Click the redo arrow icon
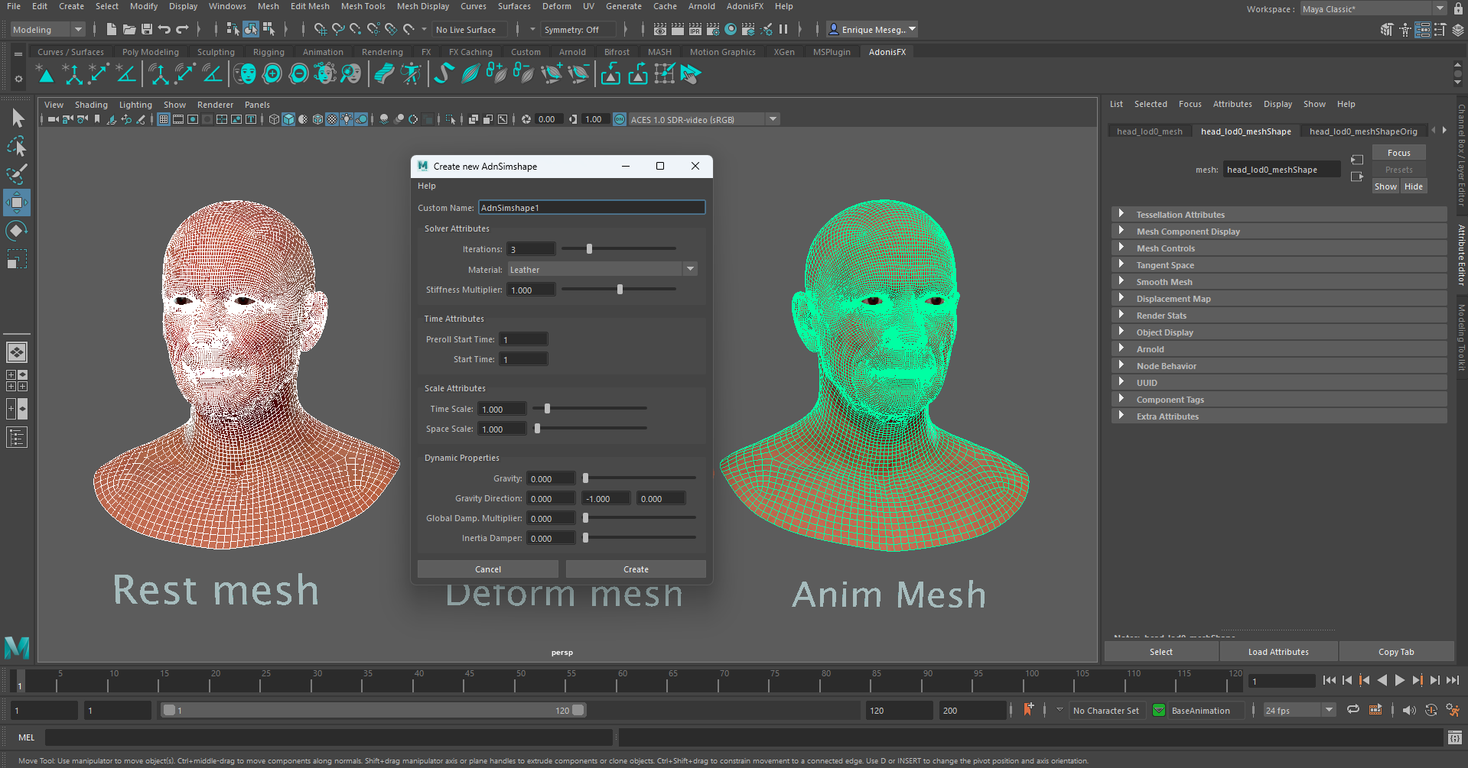This screenshot has width=1468, height=768. tap(182, 30)
